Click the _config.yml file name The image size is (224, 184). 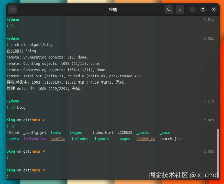pyautogui.click(x=35, y=133)
